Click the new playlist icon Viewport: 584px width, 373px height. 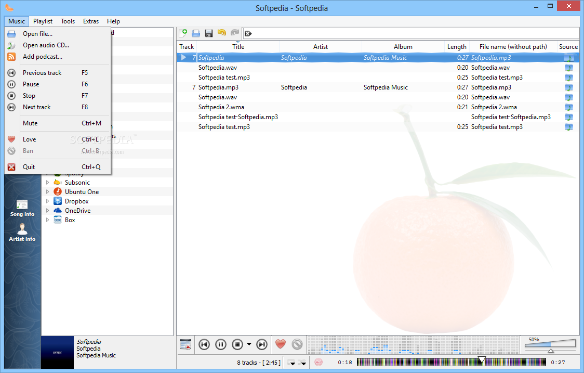click(x=183, y=33)
